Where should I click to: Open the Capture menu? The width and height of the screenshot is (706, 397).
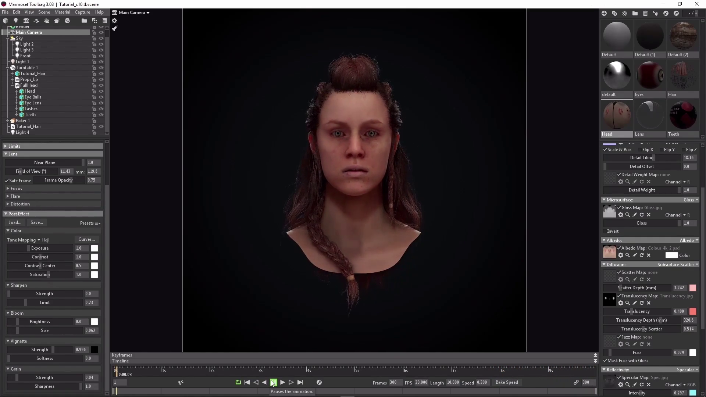(x=82, y=12)
